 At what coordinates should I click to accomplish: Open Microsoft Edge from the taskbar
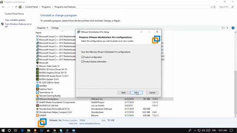point(22,130)
